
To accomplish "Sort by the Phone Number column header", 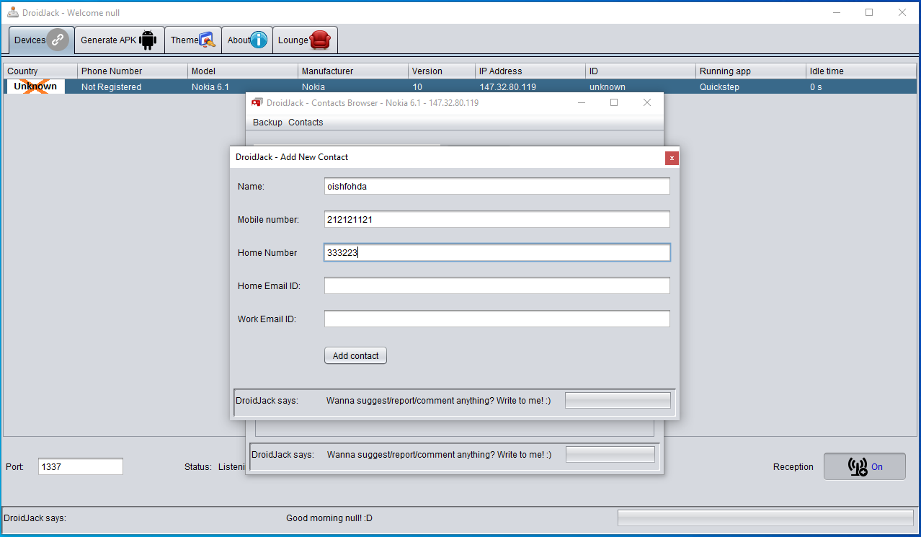I will [133, 71].
